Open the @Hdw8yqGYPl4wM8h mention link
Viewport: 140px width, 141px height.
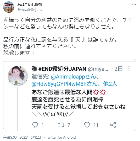(x=65, y=84)
